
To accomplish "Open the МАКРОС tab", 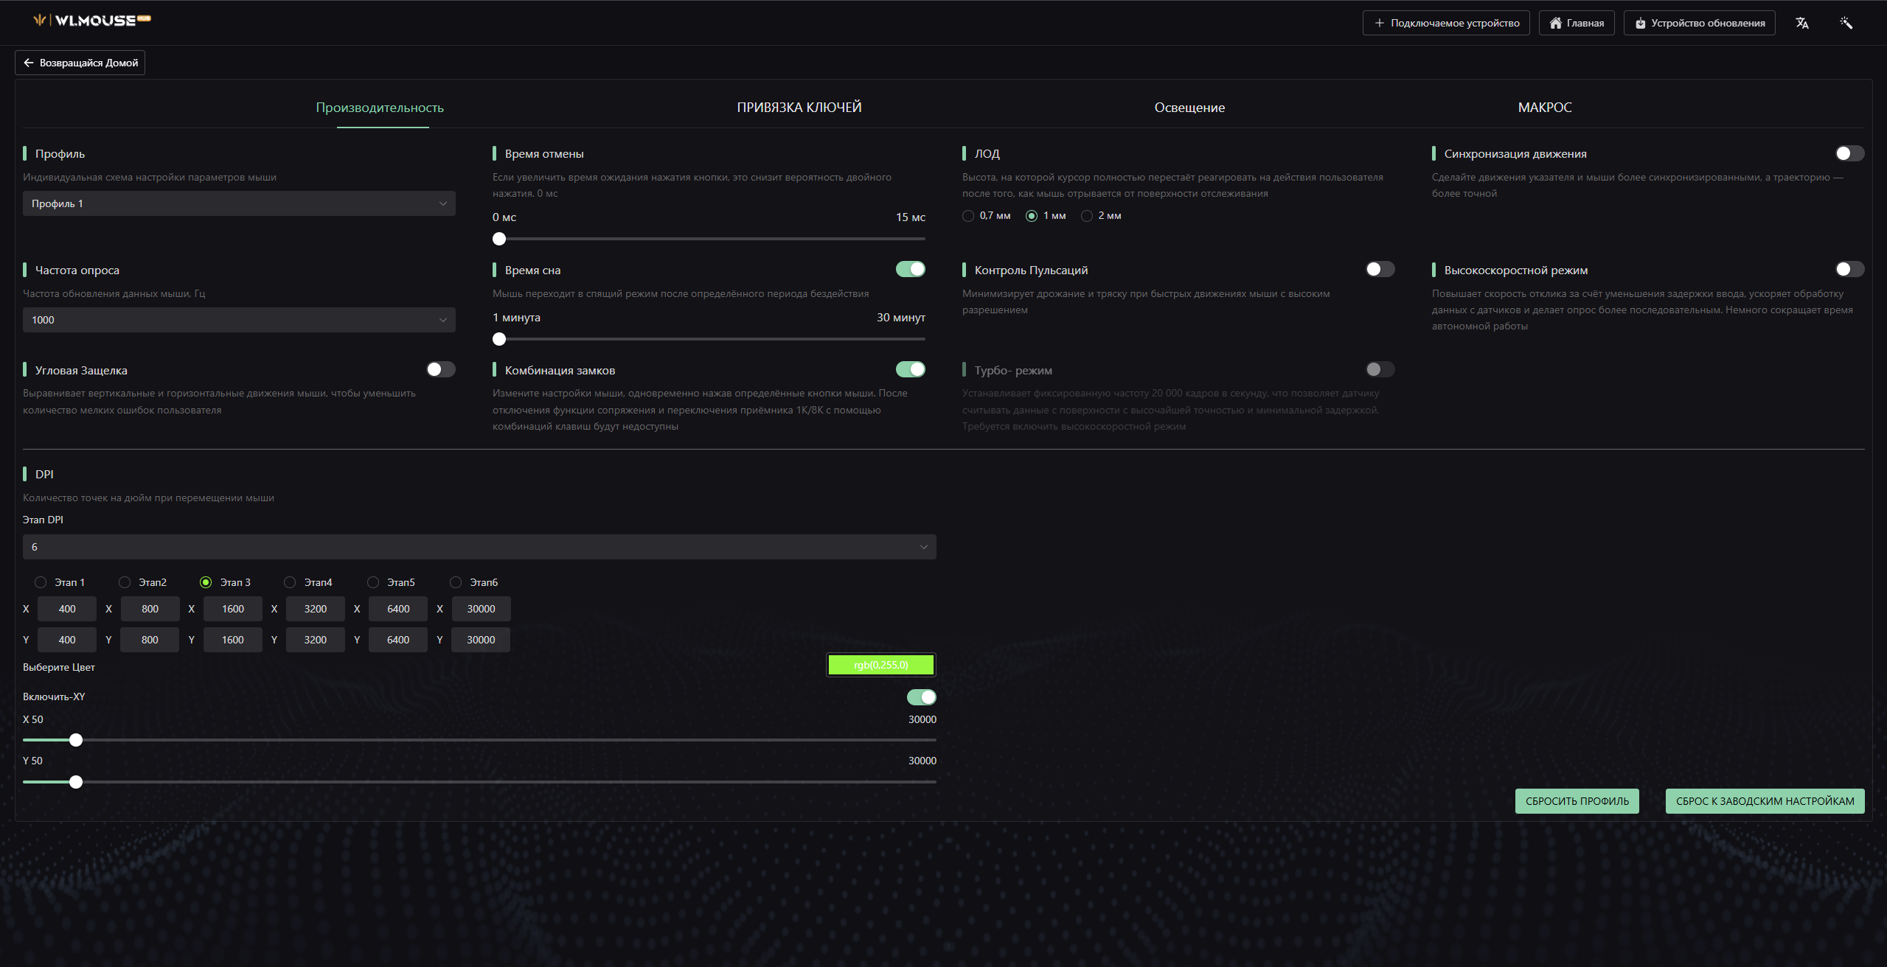I will (1544, 108).
